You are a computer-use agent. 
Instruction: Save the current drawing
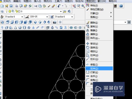pyautogui.click(x=11, y=6)
